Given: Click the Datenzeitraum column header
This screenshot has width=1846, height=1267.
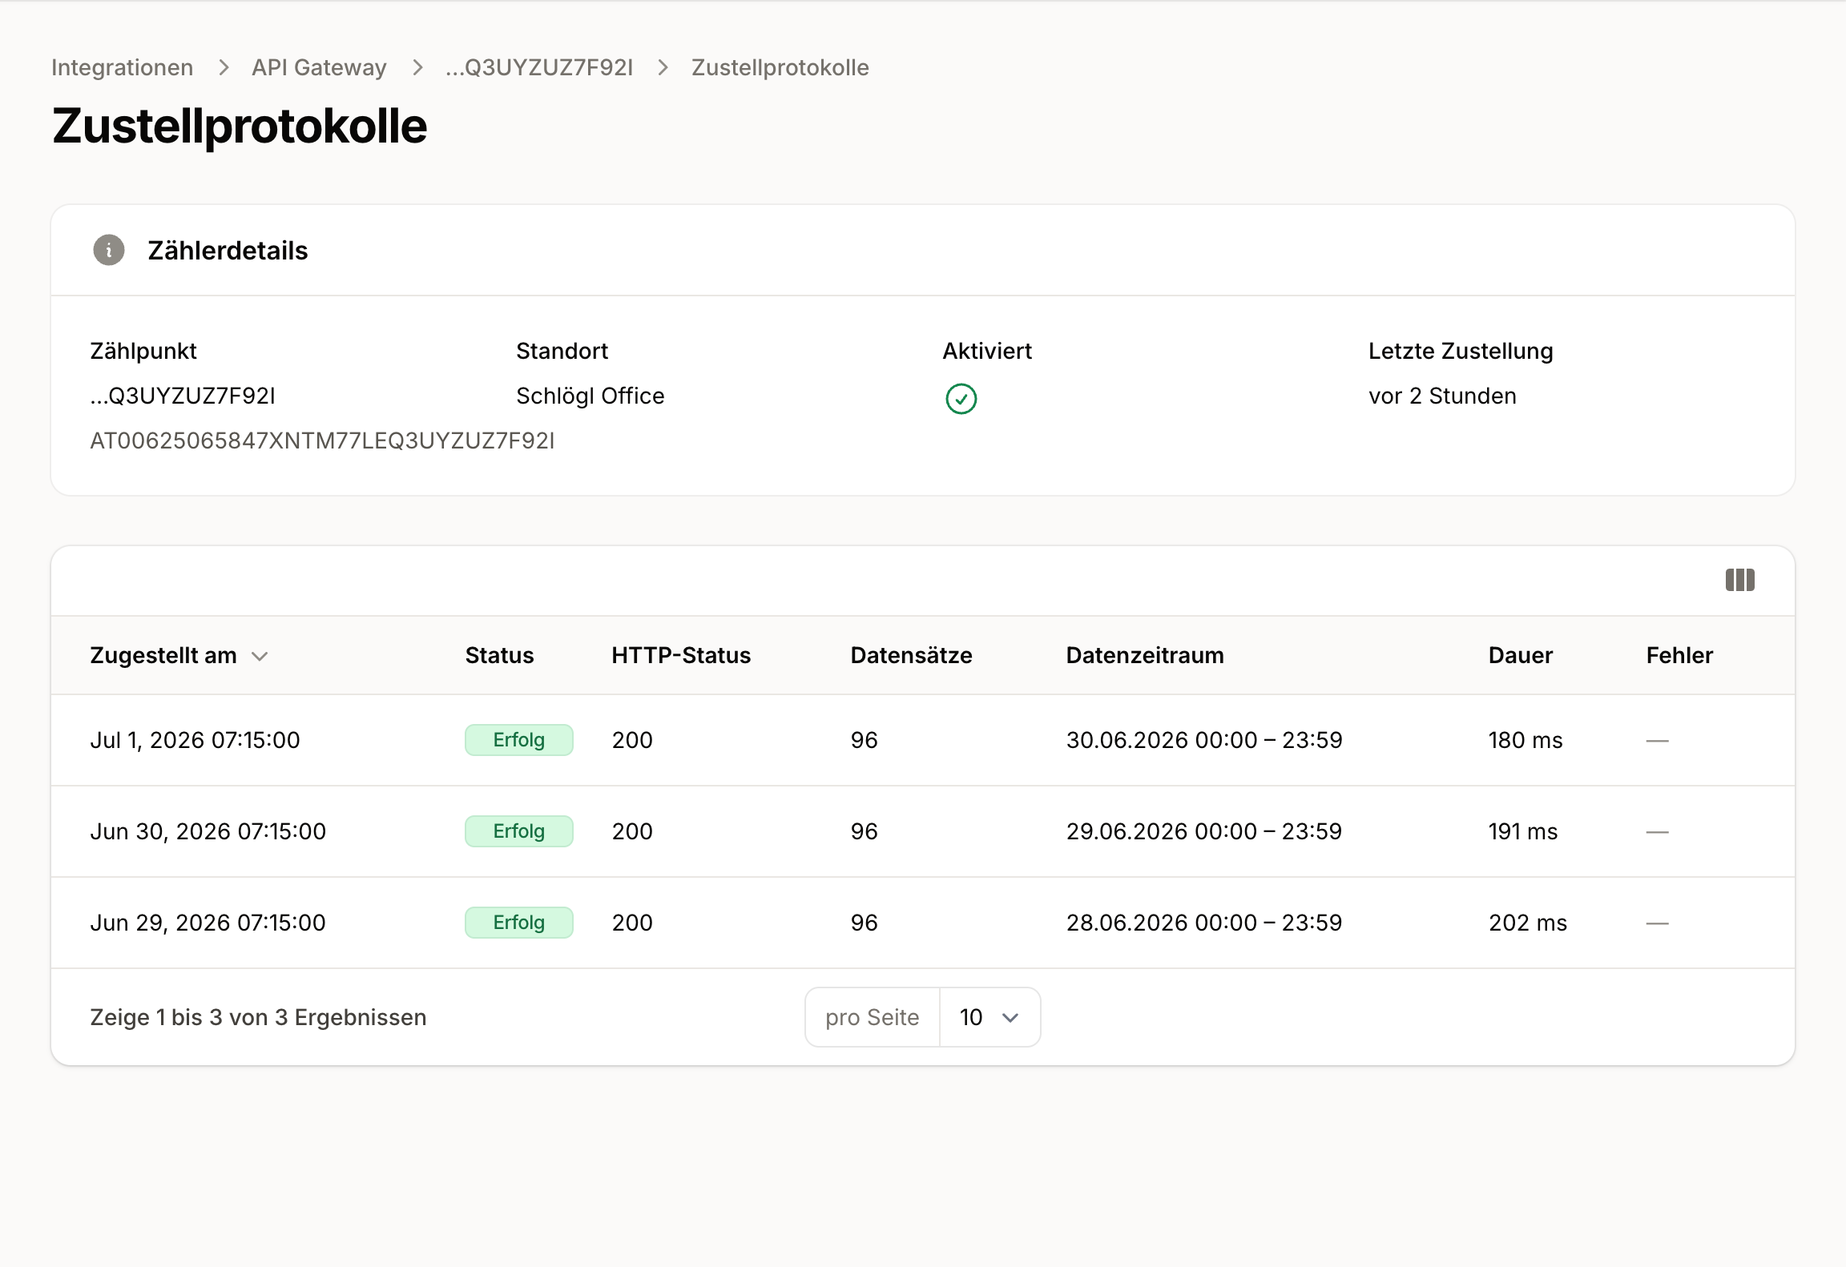Looking at the screenshot, I should [1144, 655].
